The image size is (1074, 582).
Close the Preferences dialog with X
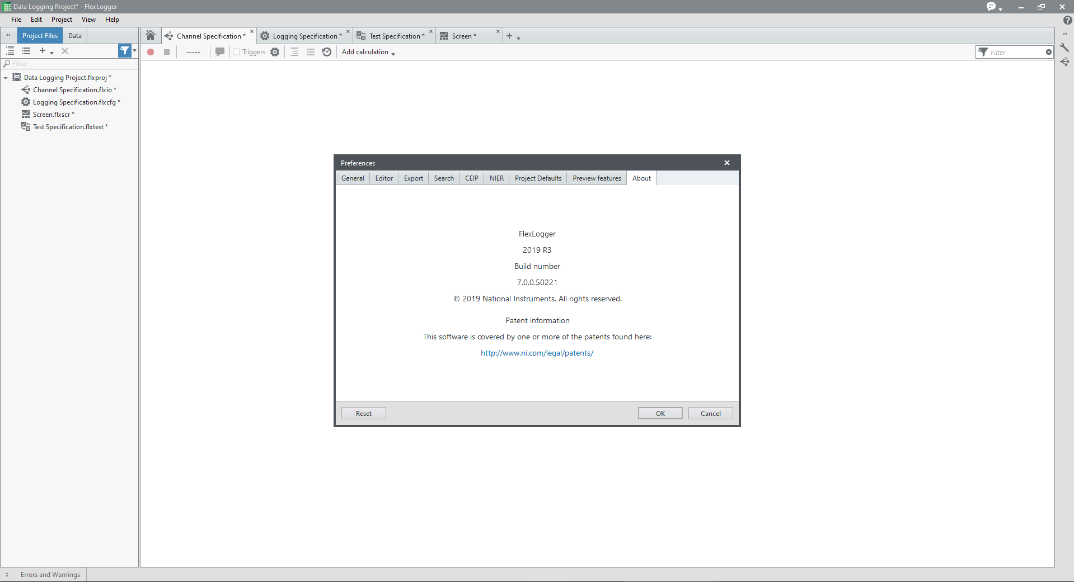coord(727,163)
